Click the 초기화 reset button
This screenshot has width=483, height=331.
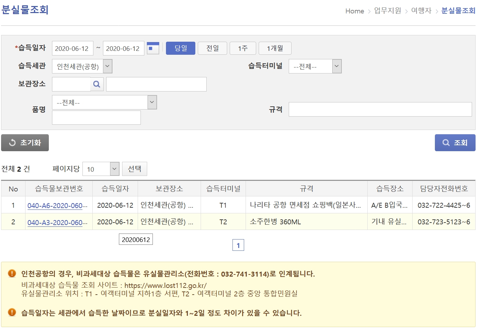(25, 143)
